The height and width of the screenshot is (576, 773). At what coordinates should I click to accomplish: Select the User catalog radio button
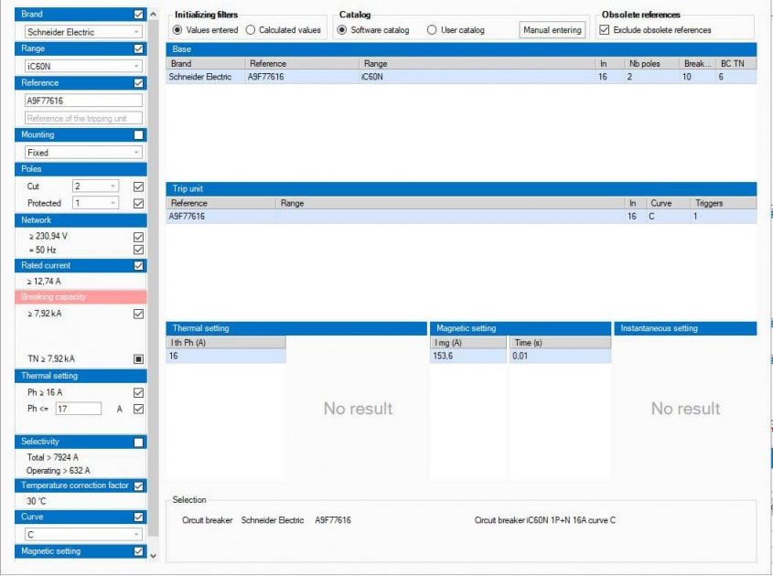(x=432, y=30)
